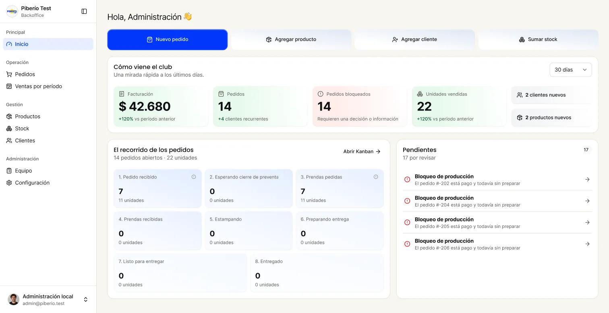Click the cubes icon on Unidades vendidas
609x313 pixels.
point(420,94)
